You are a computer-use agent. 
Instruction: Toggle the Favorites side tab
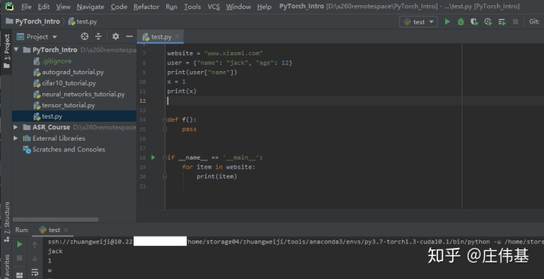click(x=7, y=266)
